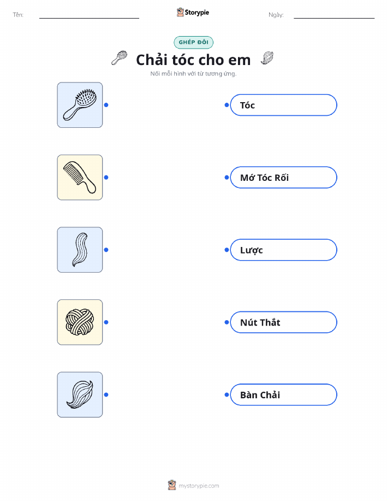Click the Ngày date line field
Viewport: 387px width, 501px height.
pyautogui.click(x=334, y=15)
